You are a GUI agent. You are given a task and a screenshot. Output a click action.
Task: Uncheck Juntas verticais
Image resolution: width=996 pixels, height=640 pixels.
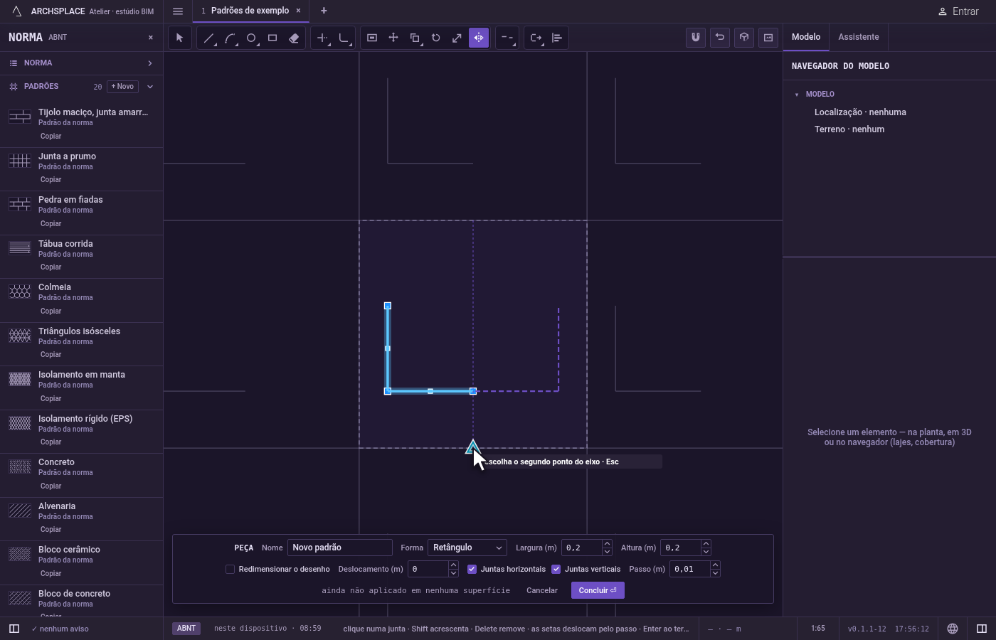tap(556, 569)
